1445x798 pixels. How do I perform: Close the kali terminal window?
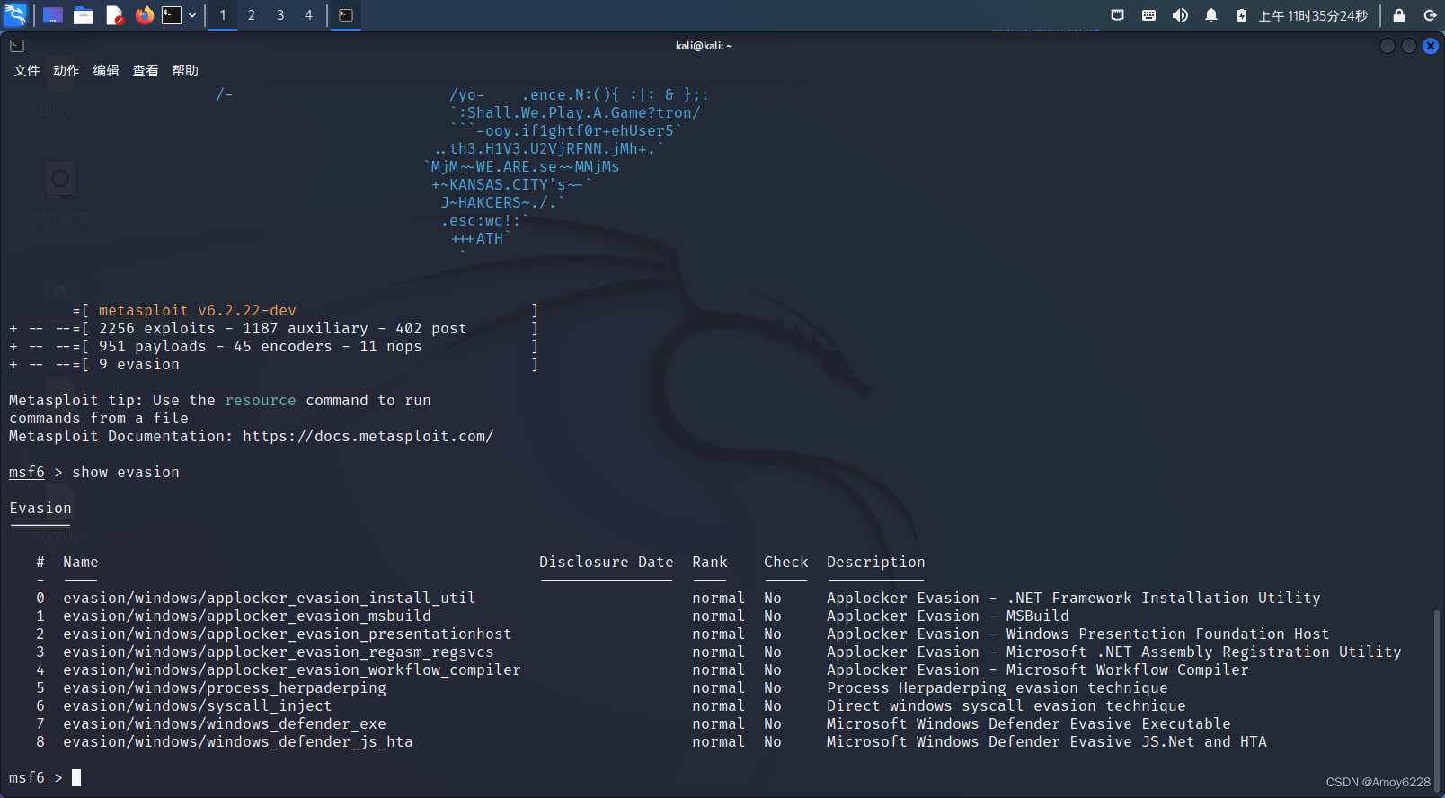[1431, 46]
